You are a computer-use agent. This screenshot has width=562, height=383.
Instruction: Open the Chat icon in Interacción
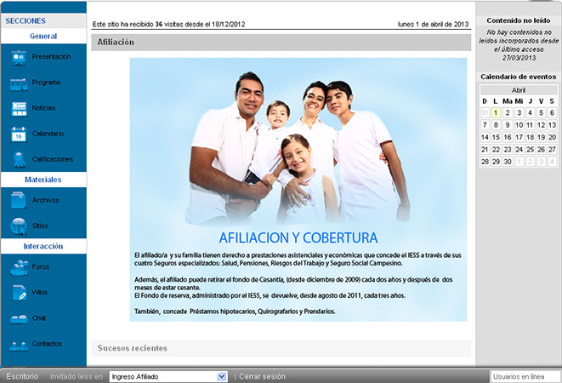click(x=19, y=318)
